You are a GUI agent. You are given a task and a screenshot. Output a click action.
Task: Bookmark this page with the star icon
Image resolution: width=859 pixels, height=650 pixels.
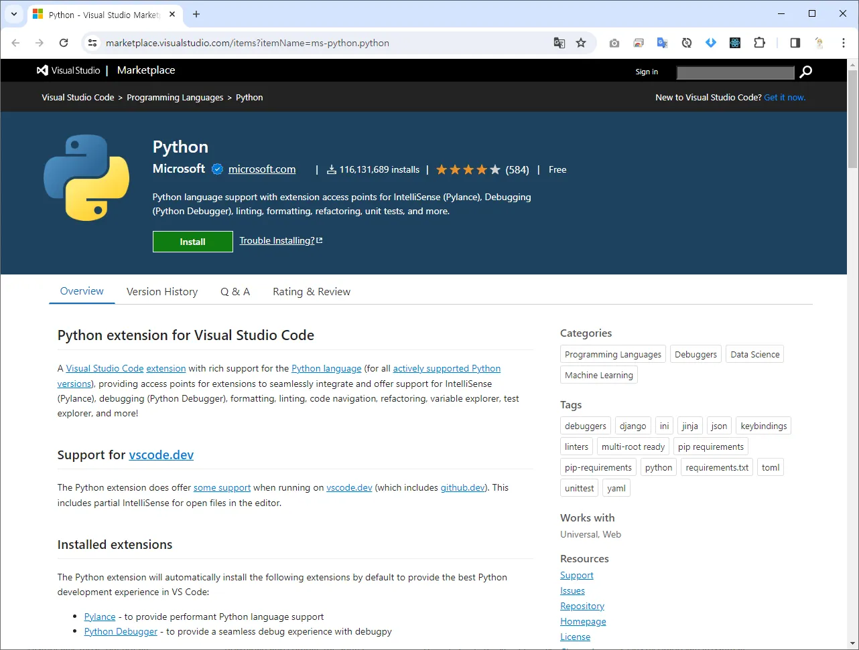pyautogui.click(x=581, y=43)
